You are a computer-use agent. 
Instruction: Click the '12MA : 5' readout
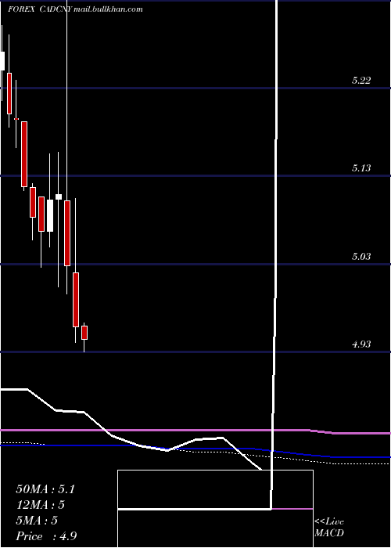[x=40, y=505]
